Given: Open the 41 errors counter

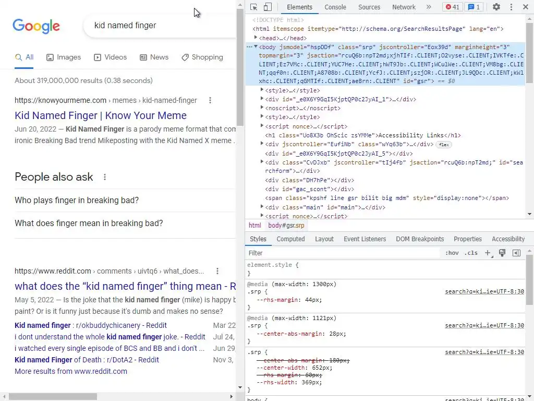Looking at the screenshot, I should click(452, 7).
